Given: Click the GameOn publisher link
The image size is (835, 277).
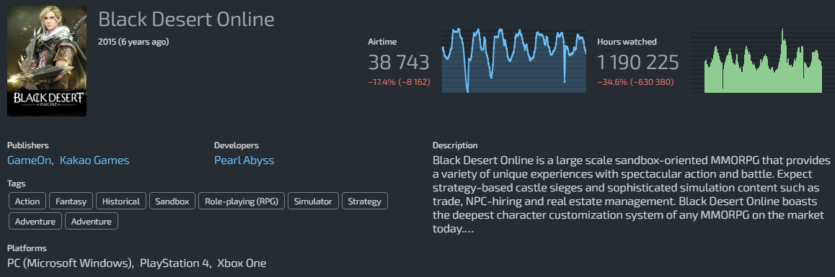Looking at the screenshot, I should 30,160.
